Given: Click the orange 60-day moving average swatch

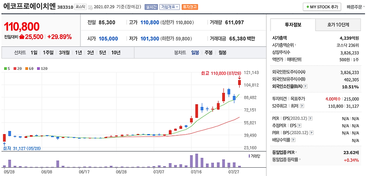Looking at the screenshot, I should click(27, 69).
